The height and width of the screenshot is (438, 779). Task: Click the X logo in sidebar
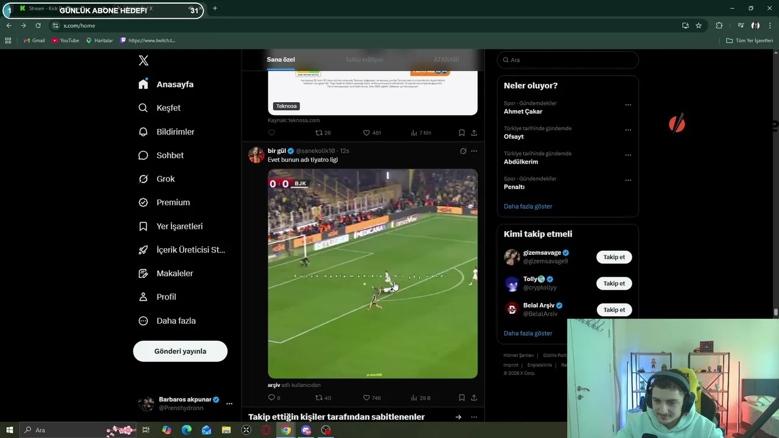144,60
